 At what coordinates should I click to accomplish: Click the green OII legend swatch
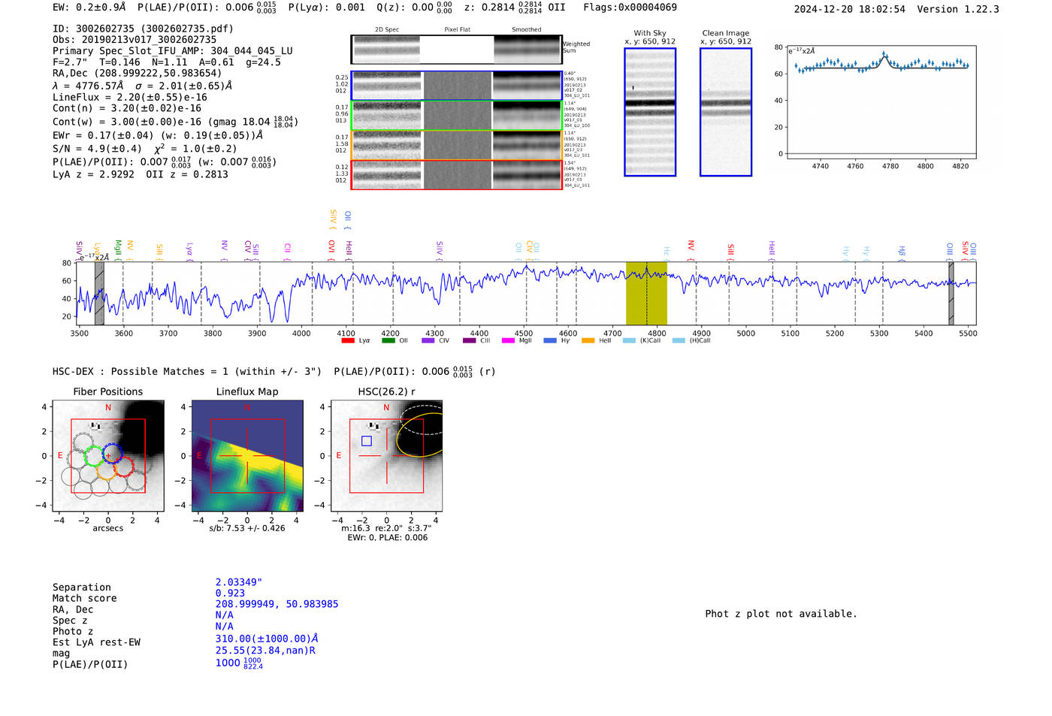pos(388,340)
